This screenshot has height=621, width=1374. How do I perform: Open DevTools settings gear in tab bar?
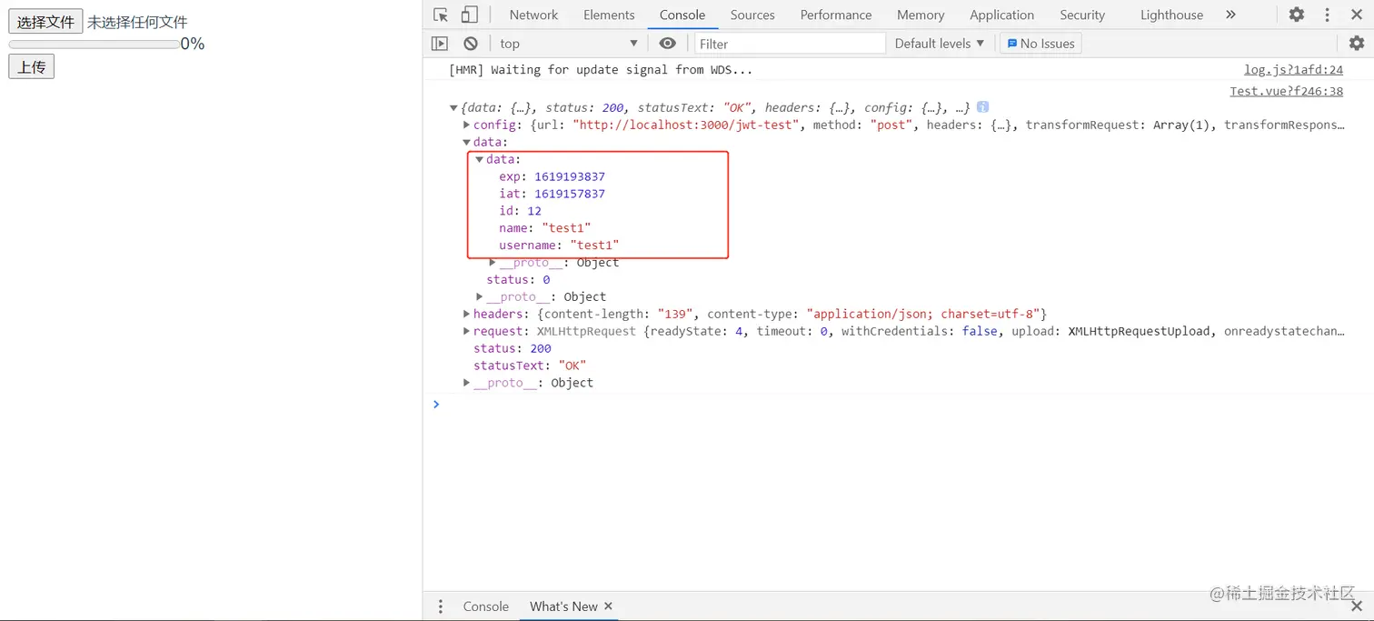pyautogui.click(x=1297, y=15)
